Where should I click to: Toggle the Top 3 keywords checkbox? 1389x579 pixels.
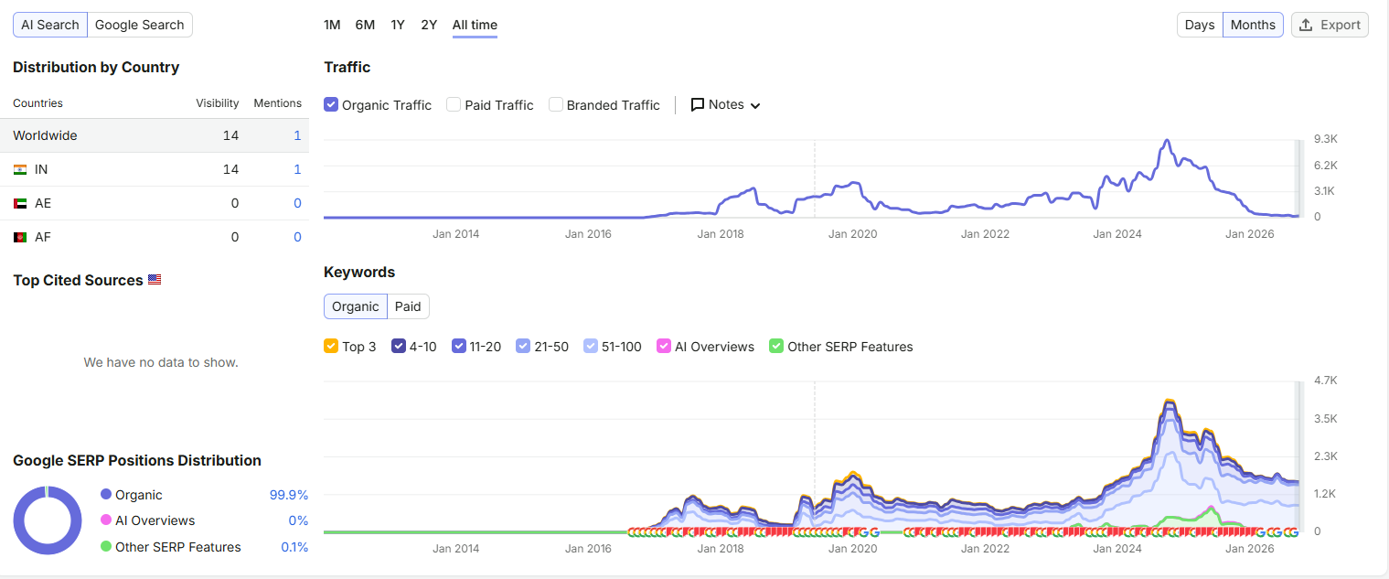[331, 346]
